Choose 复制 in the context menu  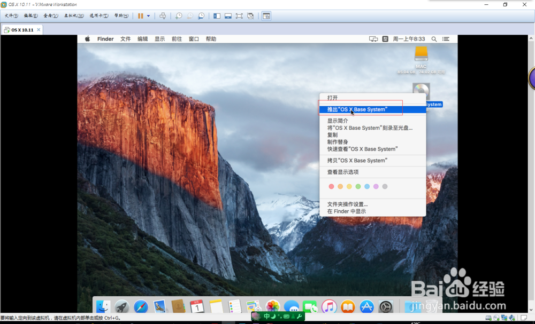pos(372,135)
